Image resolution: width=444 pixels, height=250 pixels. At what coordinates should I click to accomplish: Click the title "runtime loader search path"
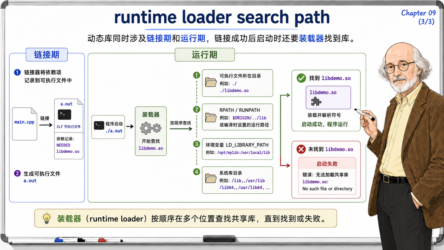(x=222, y=17)
